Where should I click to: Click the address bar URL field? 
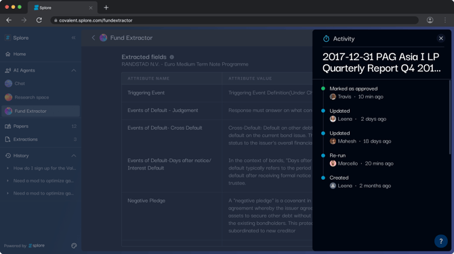234,20
